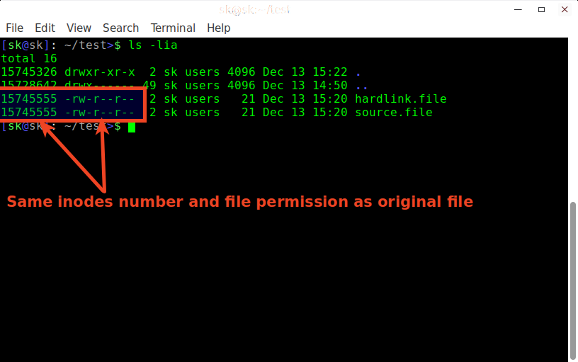Click the 14:50 timestamp
Viewport: 578px width, 362px height.
(330, 86)
